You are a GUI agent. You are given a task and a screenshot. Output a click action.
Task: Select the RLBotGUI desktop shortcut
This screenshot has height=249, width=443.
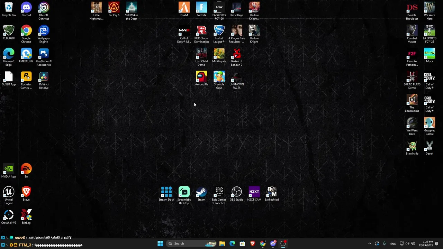coord(9,33)
